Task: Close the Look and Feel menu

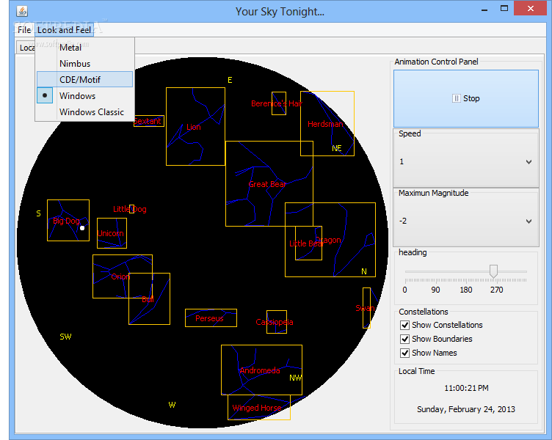Action: (64, 30)
